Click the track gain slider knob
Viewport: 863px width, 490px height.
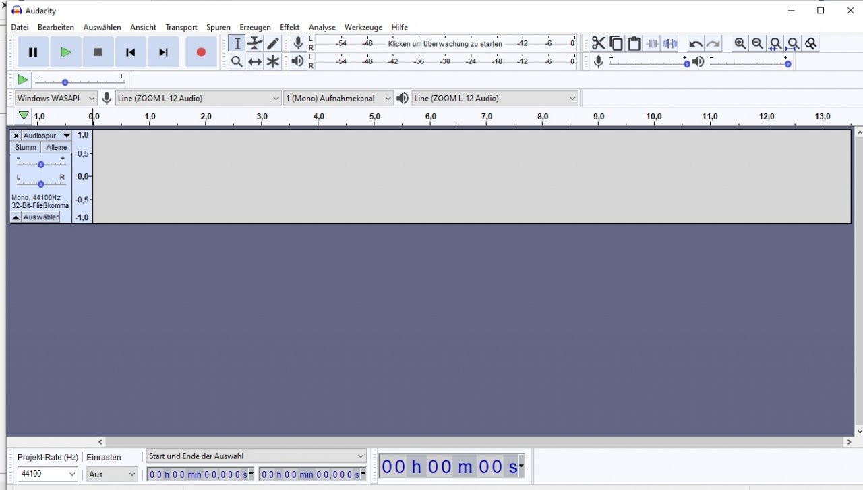[41, 164]
